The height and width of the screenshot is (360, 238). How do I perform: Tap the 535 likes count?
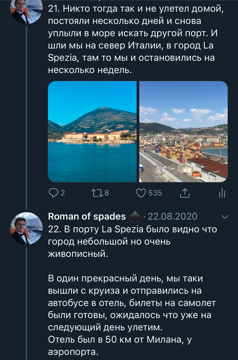pyautogui.click(x=155, y=193)
